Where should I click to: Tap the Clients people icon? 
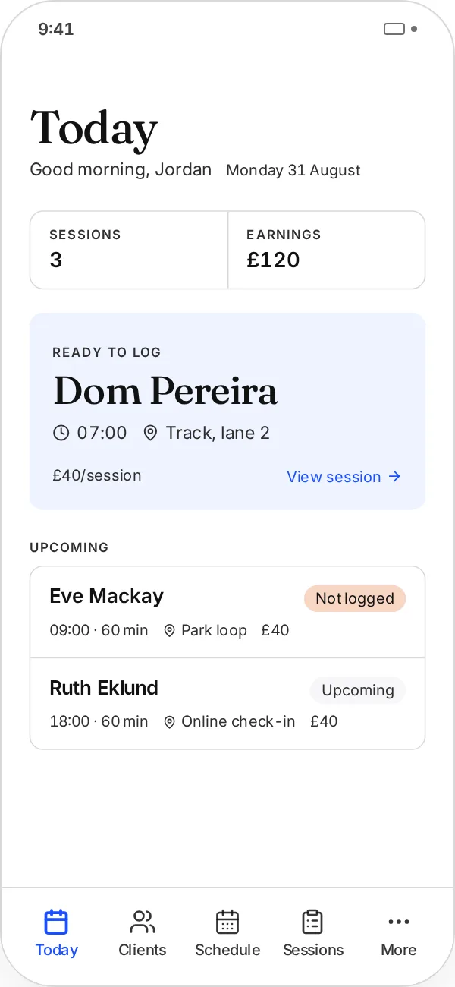tap(142, 922)
